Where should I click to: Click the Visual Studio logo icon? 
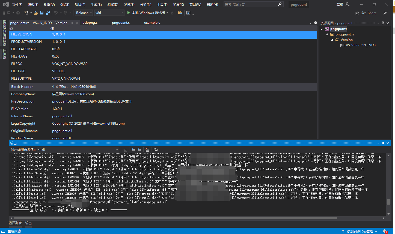(6, 4)
